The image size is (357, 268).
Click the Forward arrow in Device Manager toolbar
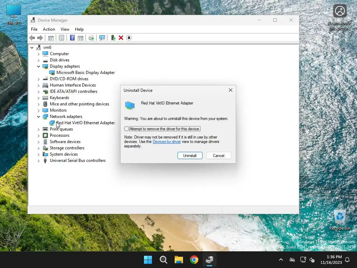point(40,38)
